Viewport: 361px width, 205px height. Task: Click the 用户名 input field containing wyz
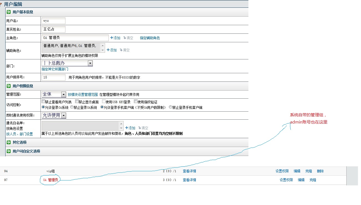(x=53, y=21)
